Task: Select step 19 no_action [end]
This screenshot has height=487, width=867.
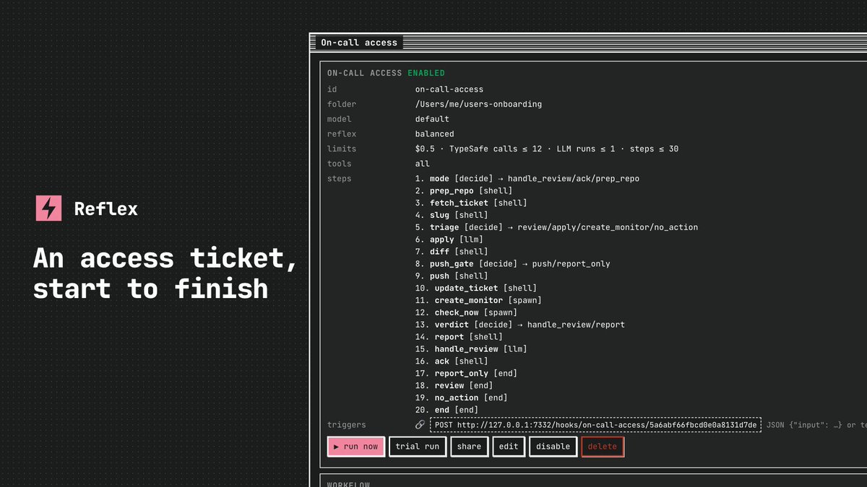Action: point(461,398)
